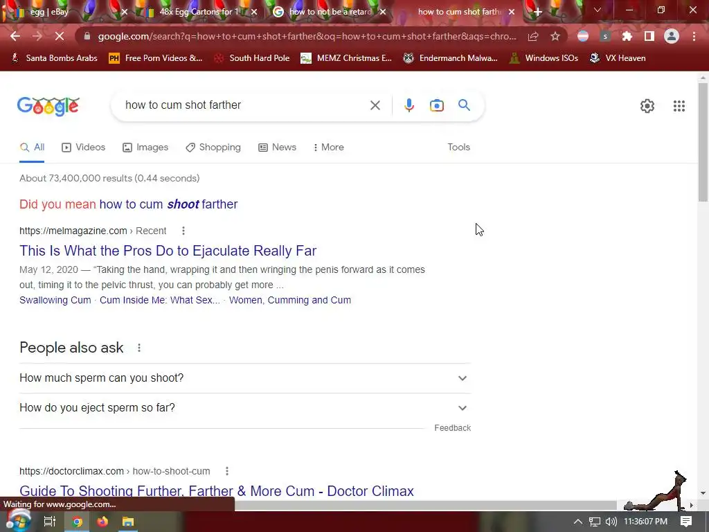This screenshot has width=709, height=532.
Task: Click inside the Google search text box
Action: 244,105
